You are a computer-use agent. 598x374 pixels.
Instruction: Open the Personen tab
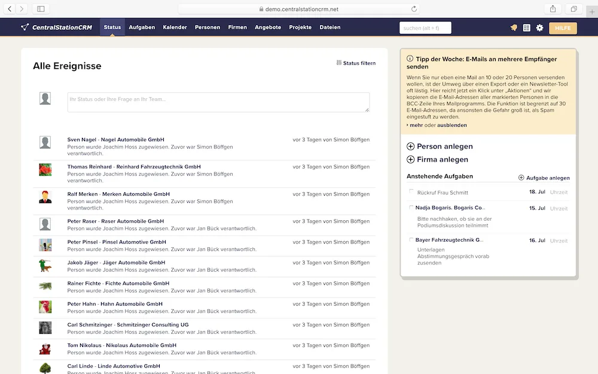[x=208, y=27]
